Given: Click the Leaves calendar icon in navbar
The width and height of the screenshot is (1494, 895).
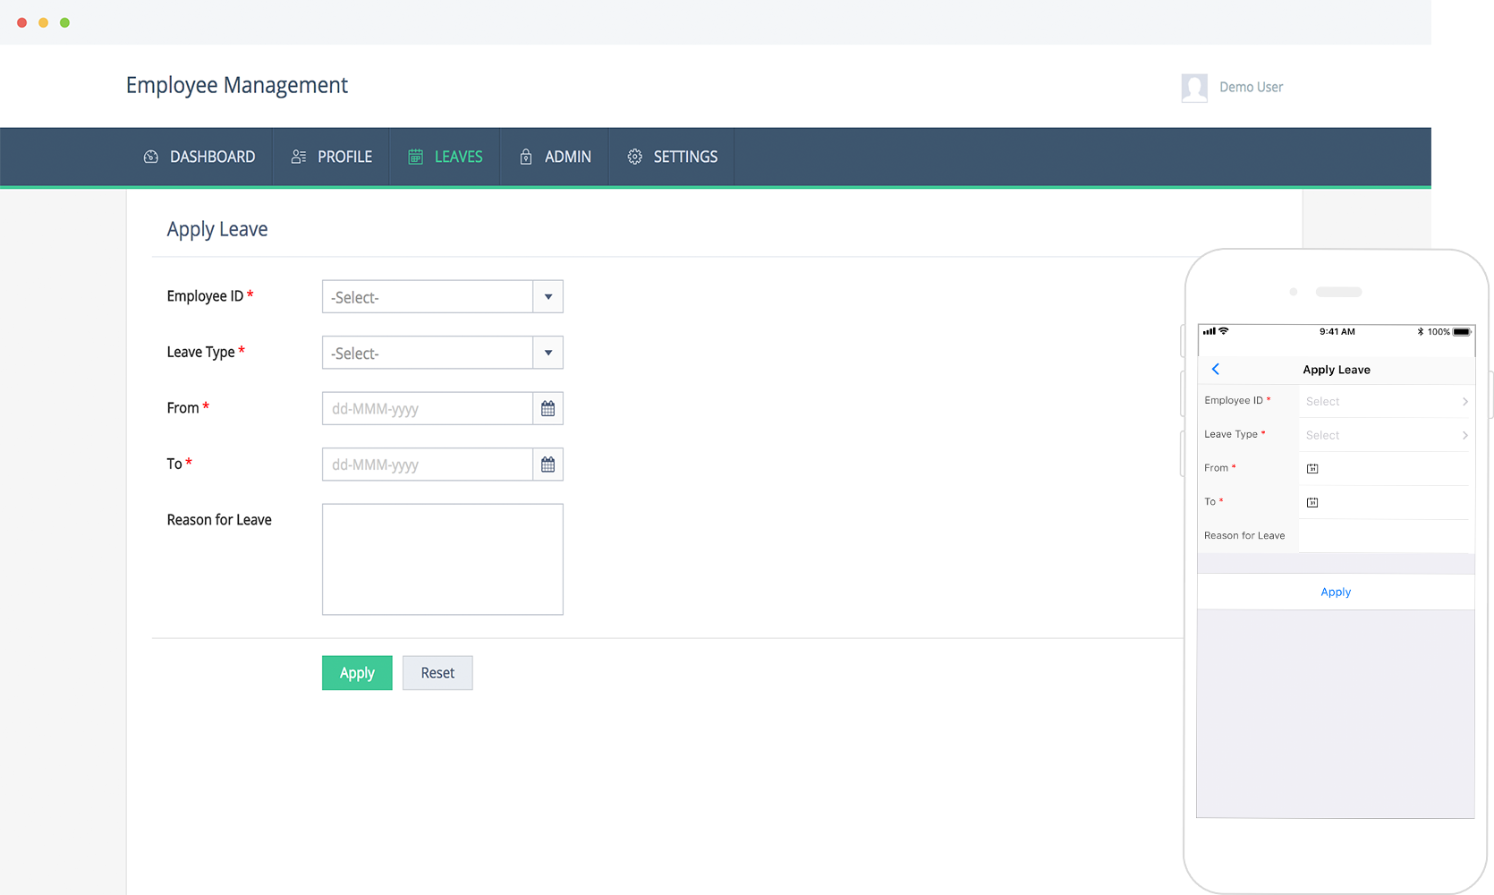Looking at the screenshot, I should tap(415, 157).
